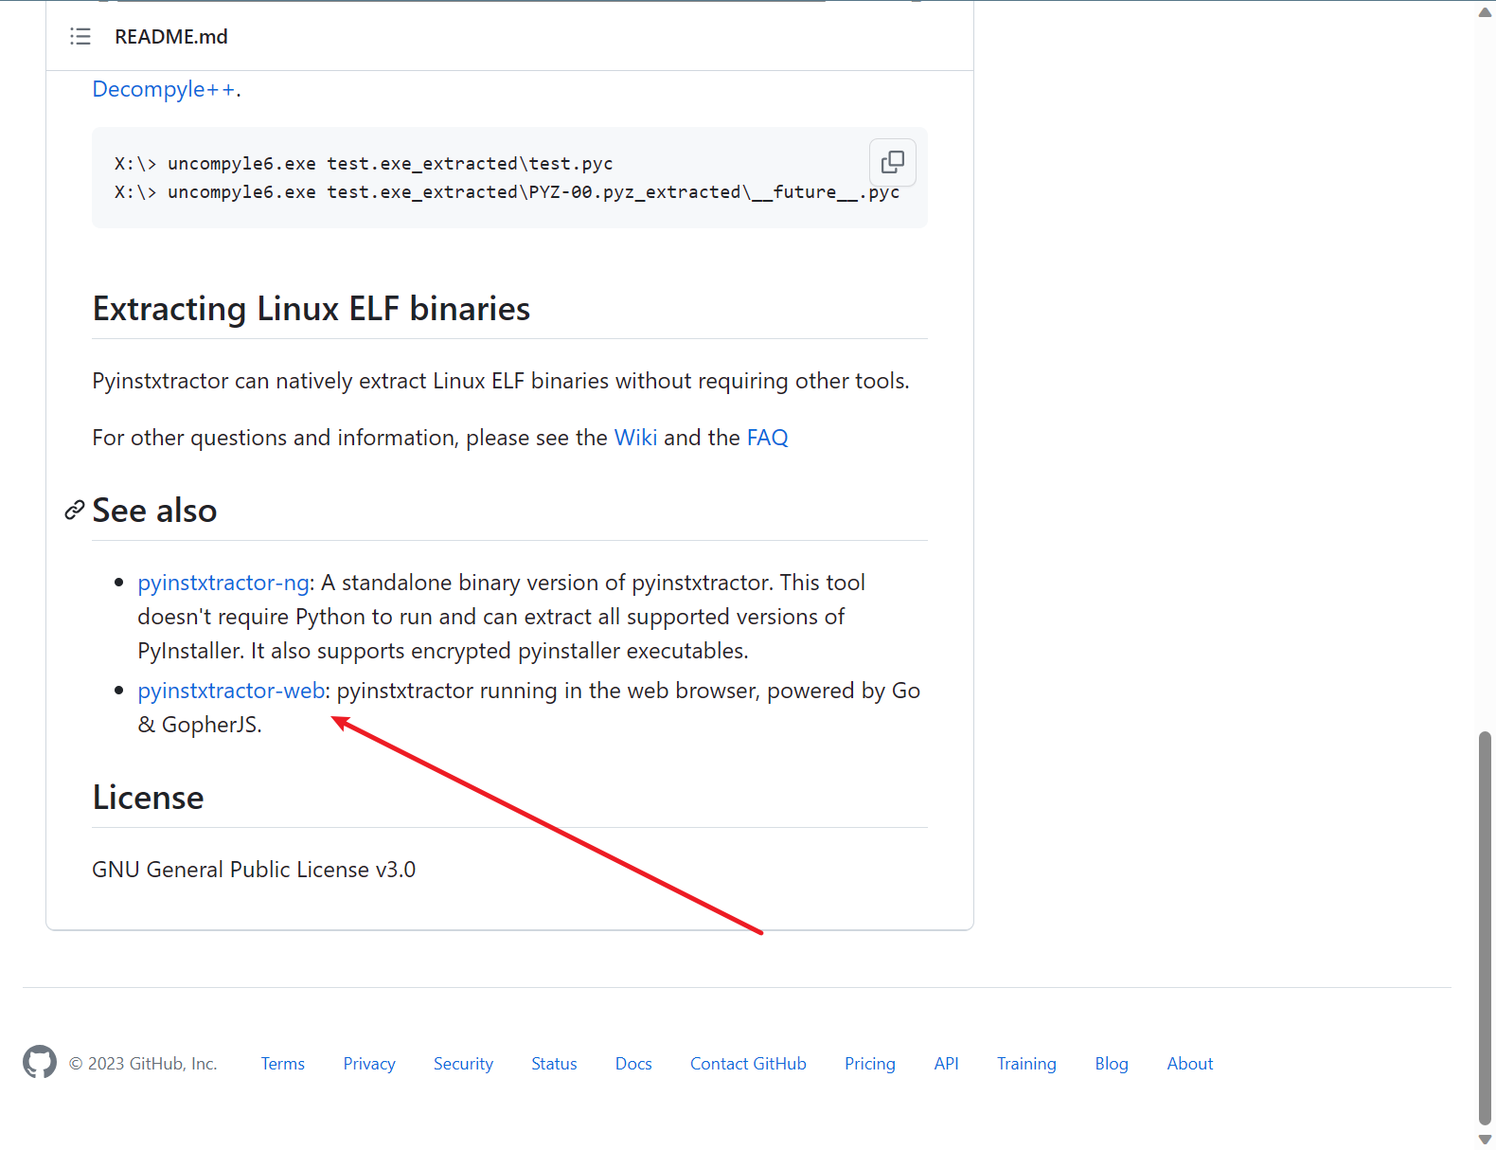Click the test.pyc command line
The height and width of the screenshot is (1150, 1496).
click(x=364, y=164)
